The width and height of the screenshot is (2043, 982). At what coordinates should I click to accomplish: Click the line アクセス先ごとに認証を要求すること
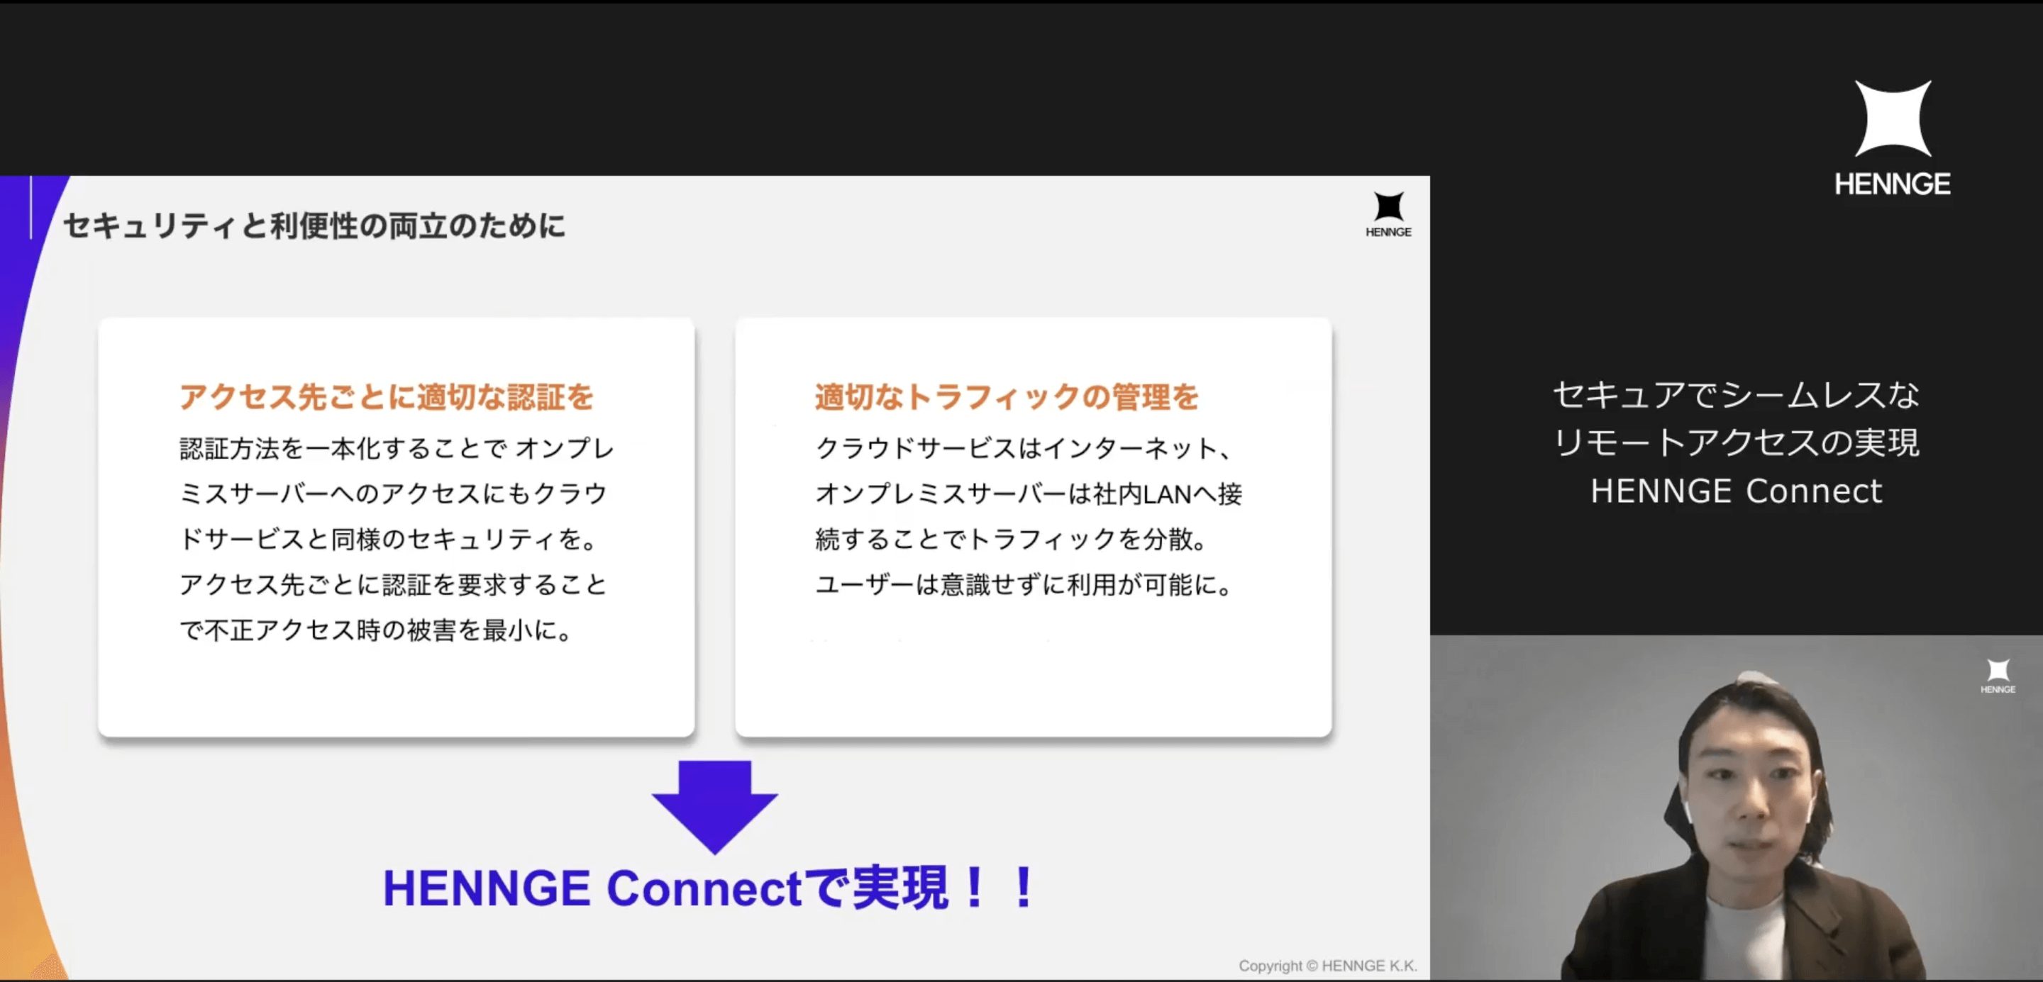(394, 585)
